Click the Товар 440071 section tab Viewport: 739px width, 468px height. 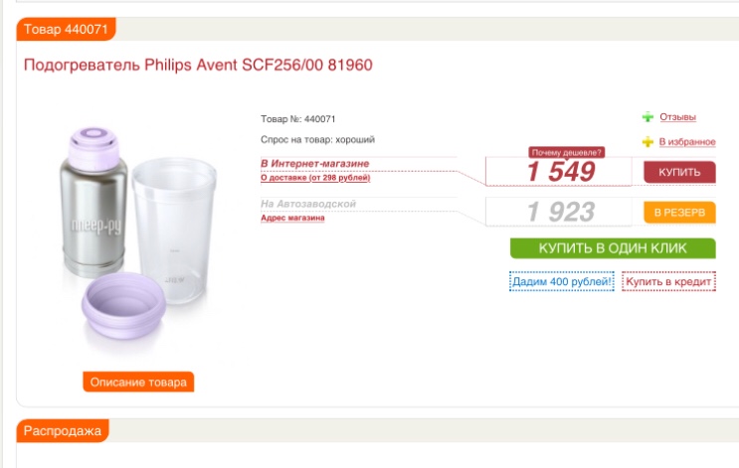coord(67,29)
